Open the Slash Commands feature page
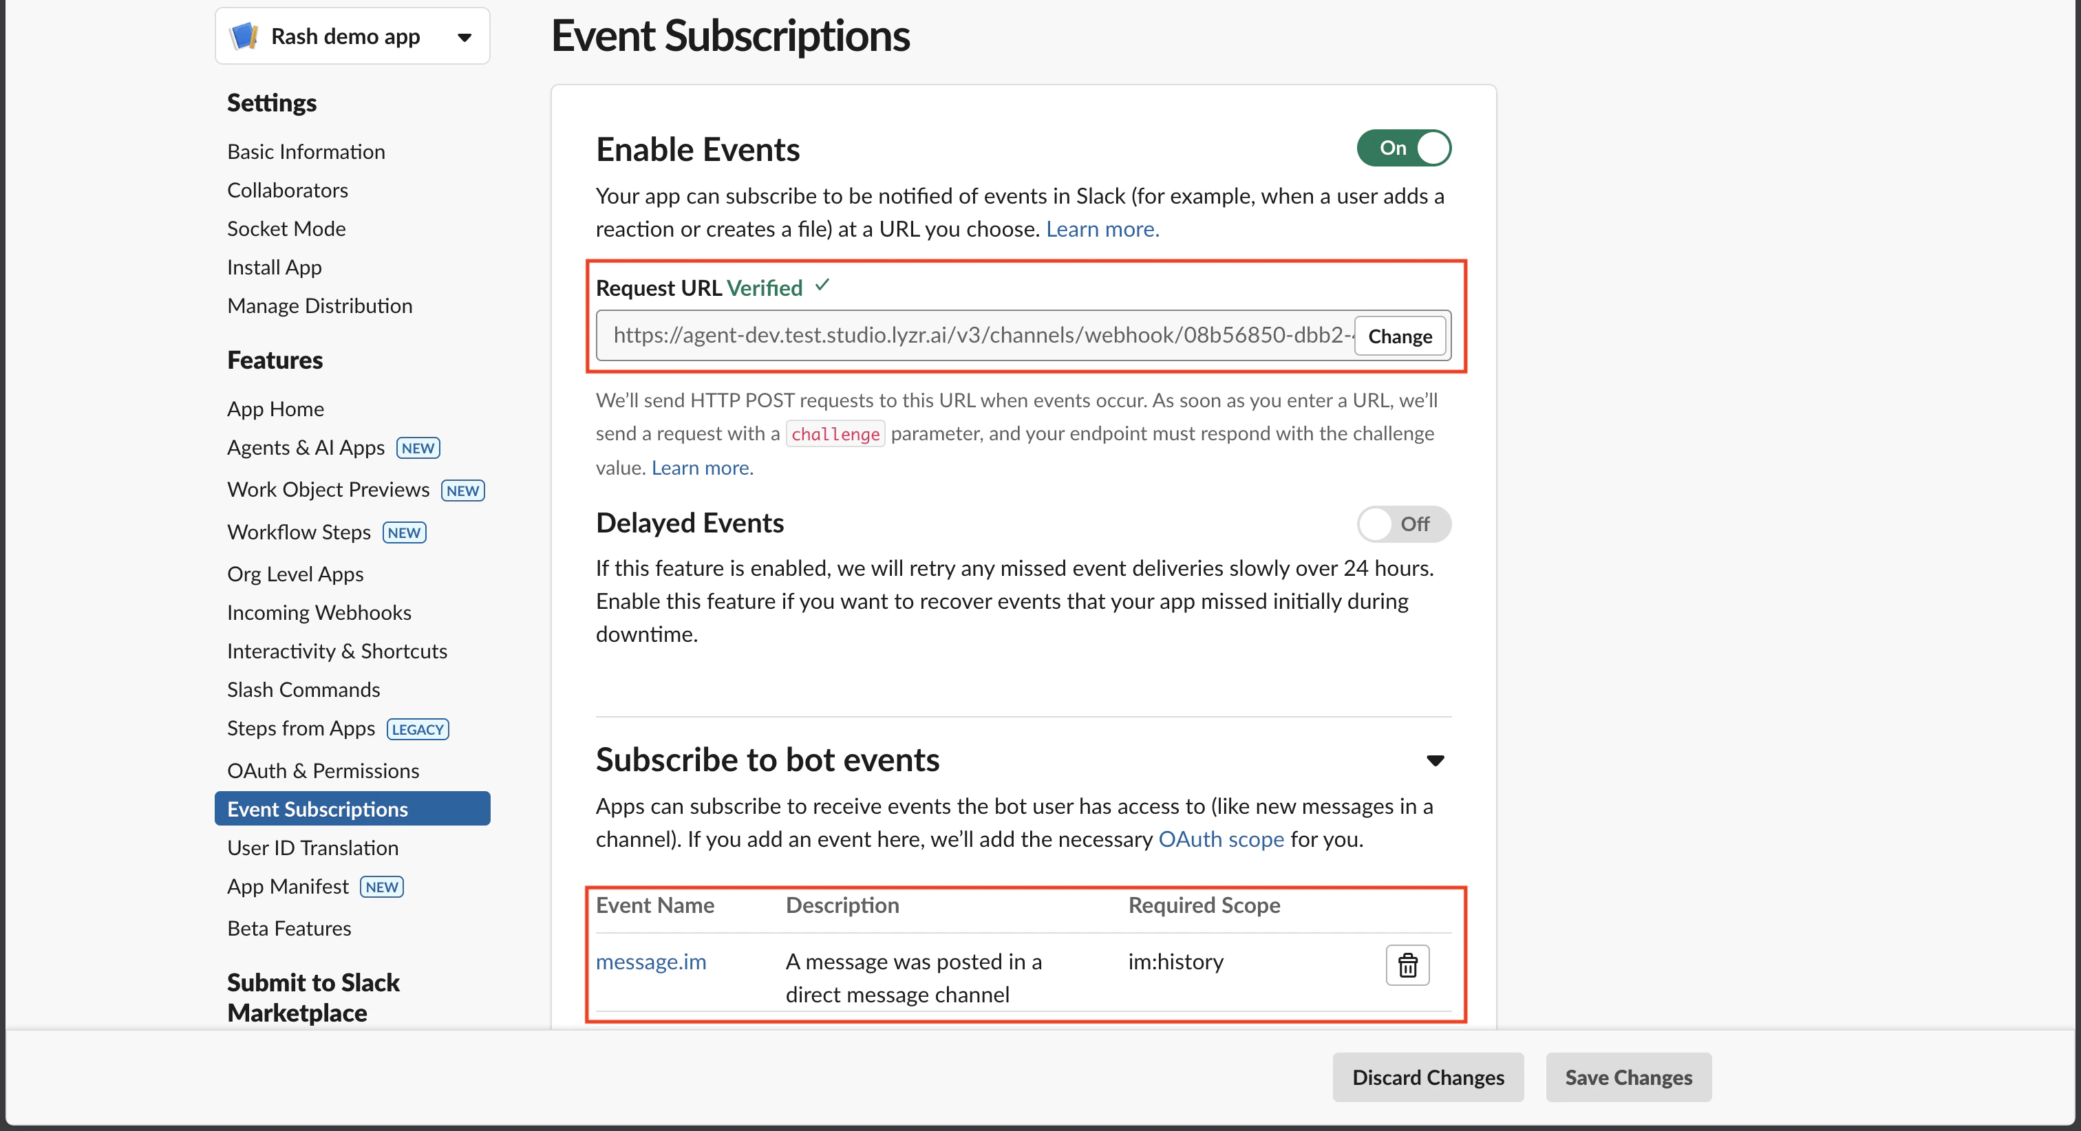This screenshot has height=1131, width=2081. (x=303, y=689)
